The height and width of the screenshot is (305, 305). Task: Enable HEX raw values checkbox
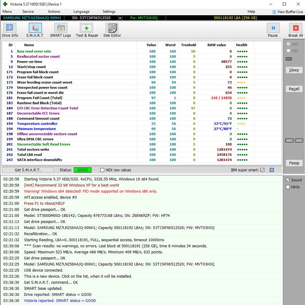tap(102, 170)
